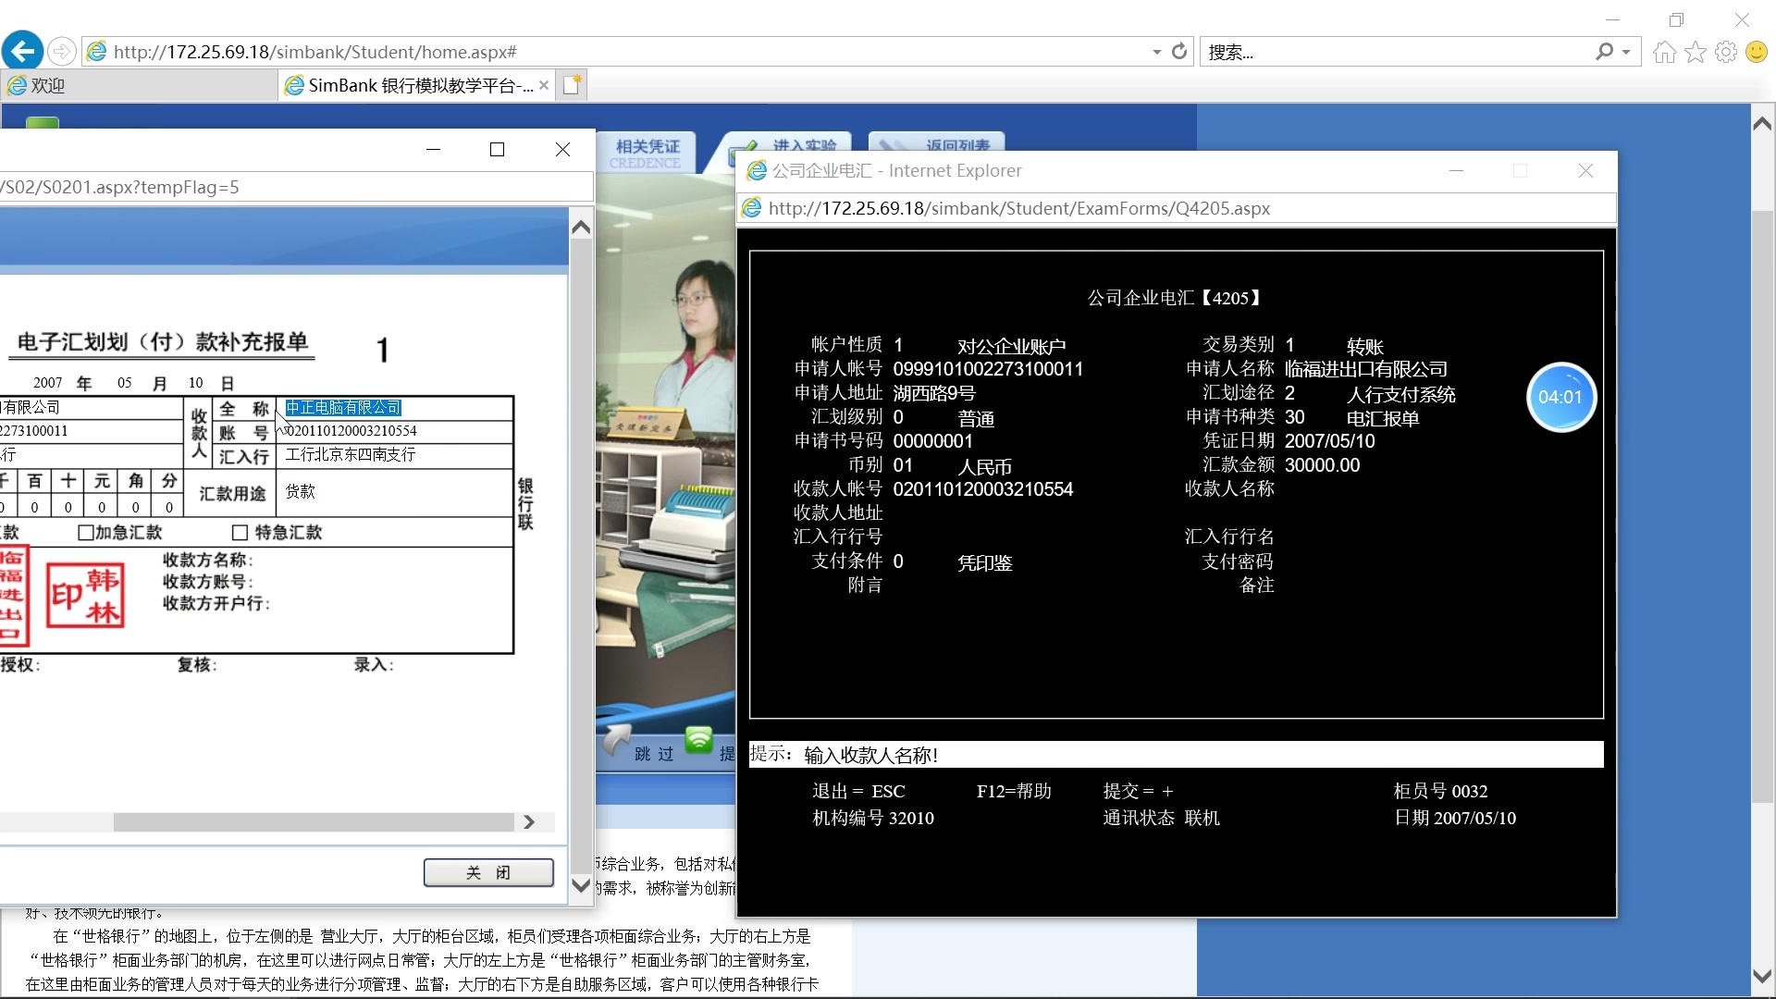Click the main page scroll-down arrow
Screen dimensions: 1776x999
(1762, 977)
